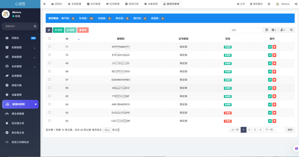Click the search magnifier button in toolbar
Viewport: 299px width, 157px height.
(x=291, y=30)
